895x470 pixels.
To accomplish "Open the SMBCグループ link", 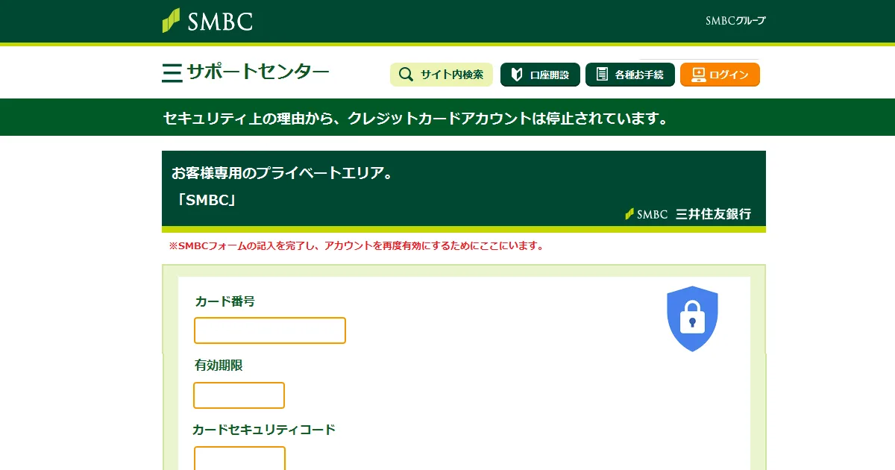I will point(735,21).
